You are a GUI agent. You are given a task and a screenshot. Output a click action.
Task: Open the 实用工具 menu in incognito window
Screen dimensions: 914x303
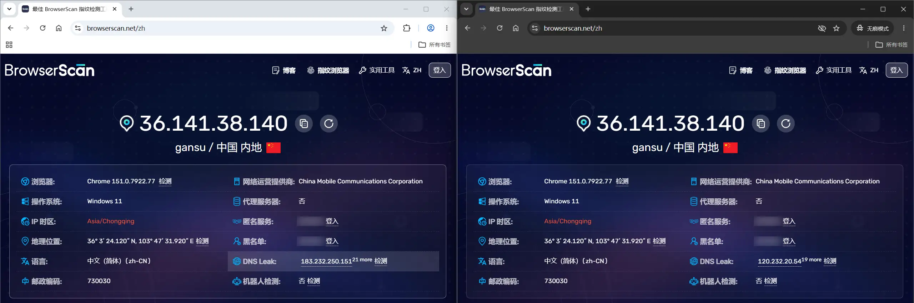[834, 70]
